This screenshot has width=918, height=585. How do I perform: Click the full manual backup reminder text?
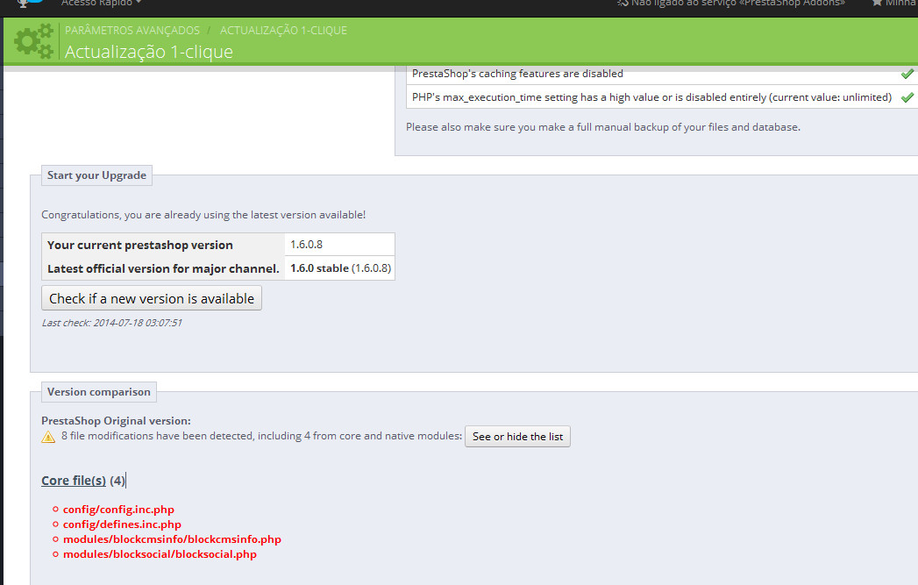603,127
